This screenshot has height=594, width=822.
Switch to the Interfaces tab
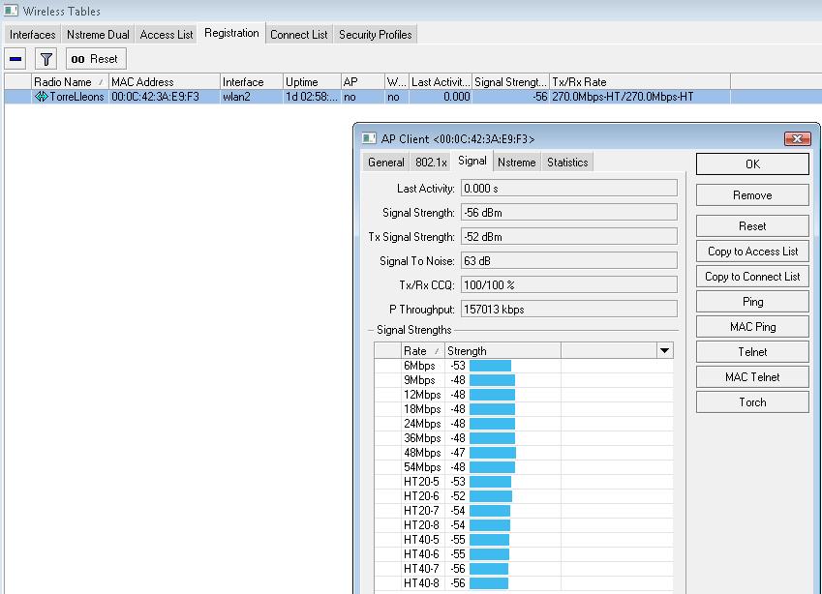click(32, 34)
